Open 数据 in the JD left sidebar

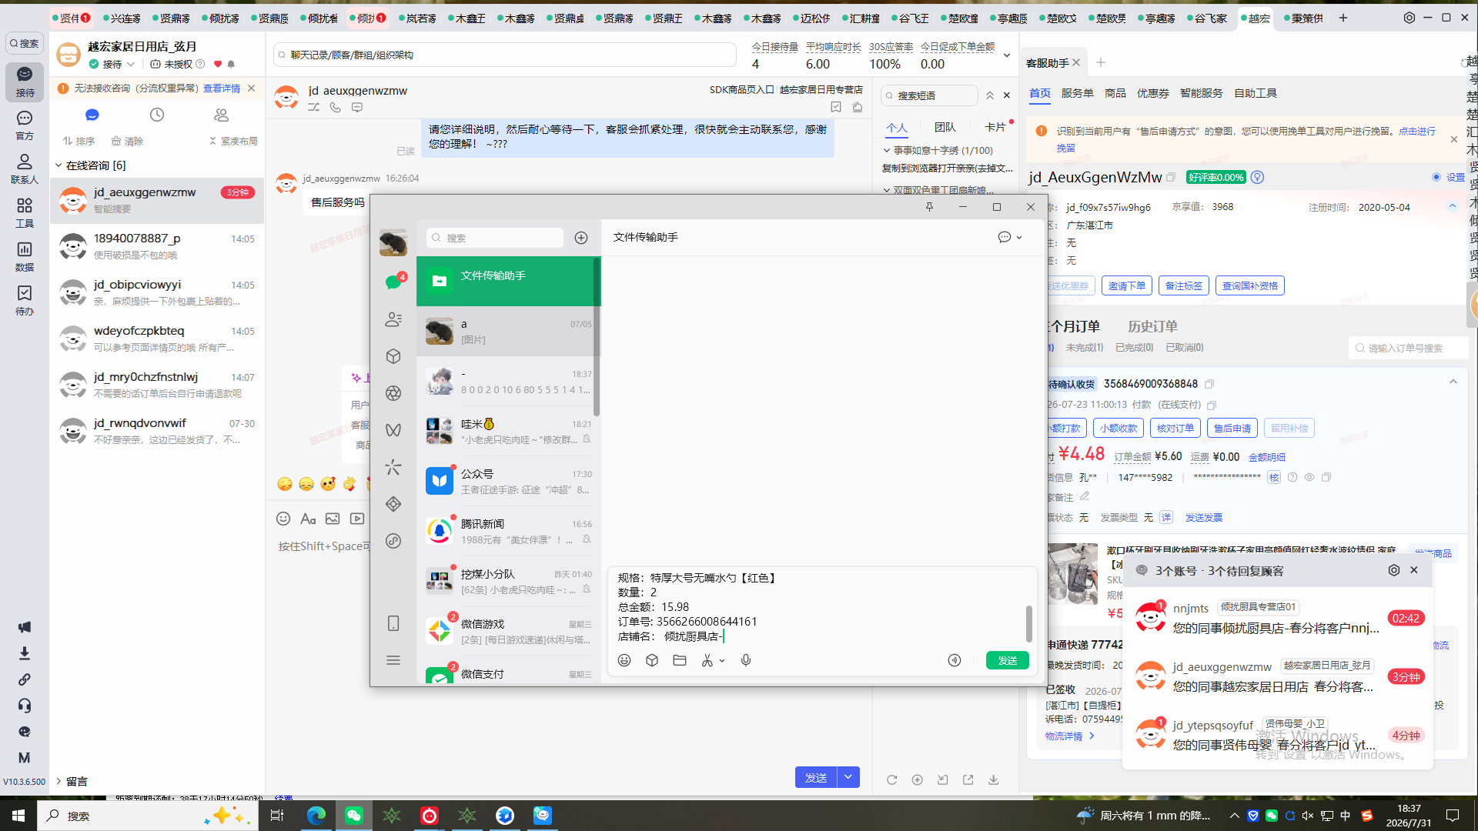tap(25, 256)
